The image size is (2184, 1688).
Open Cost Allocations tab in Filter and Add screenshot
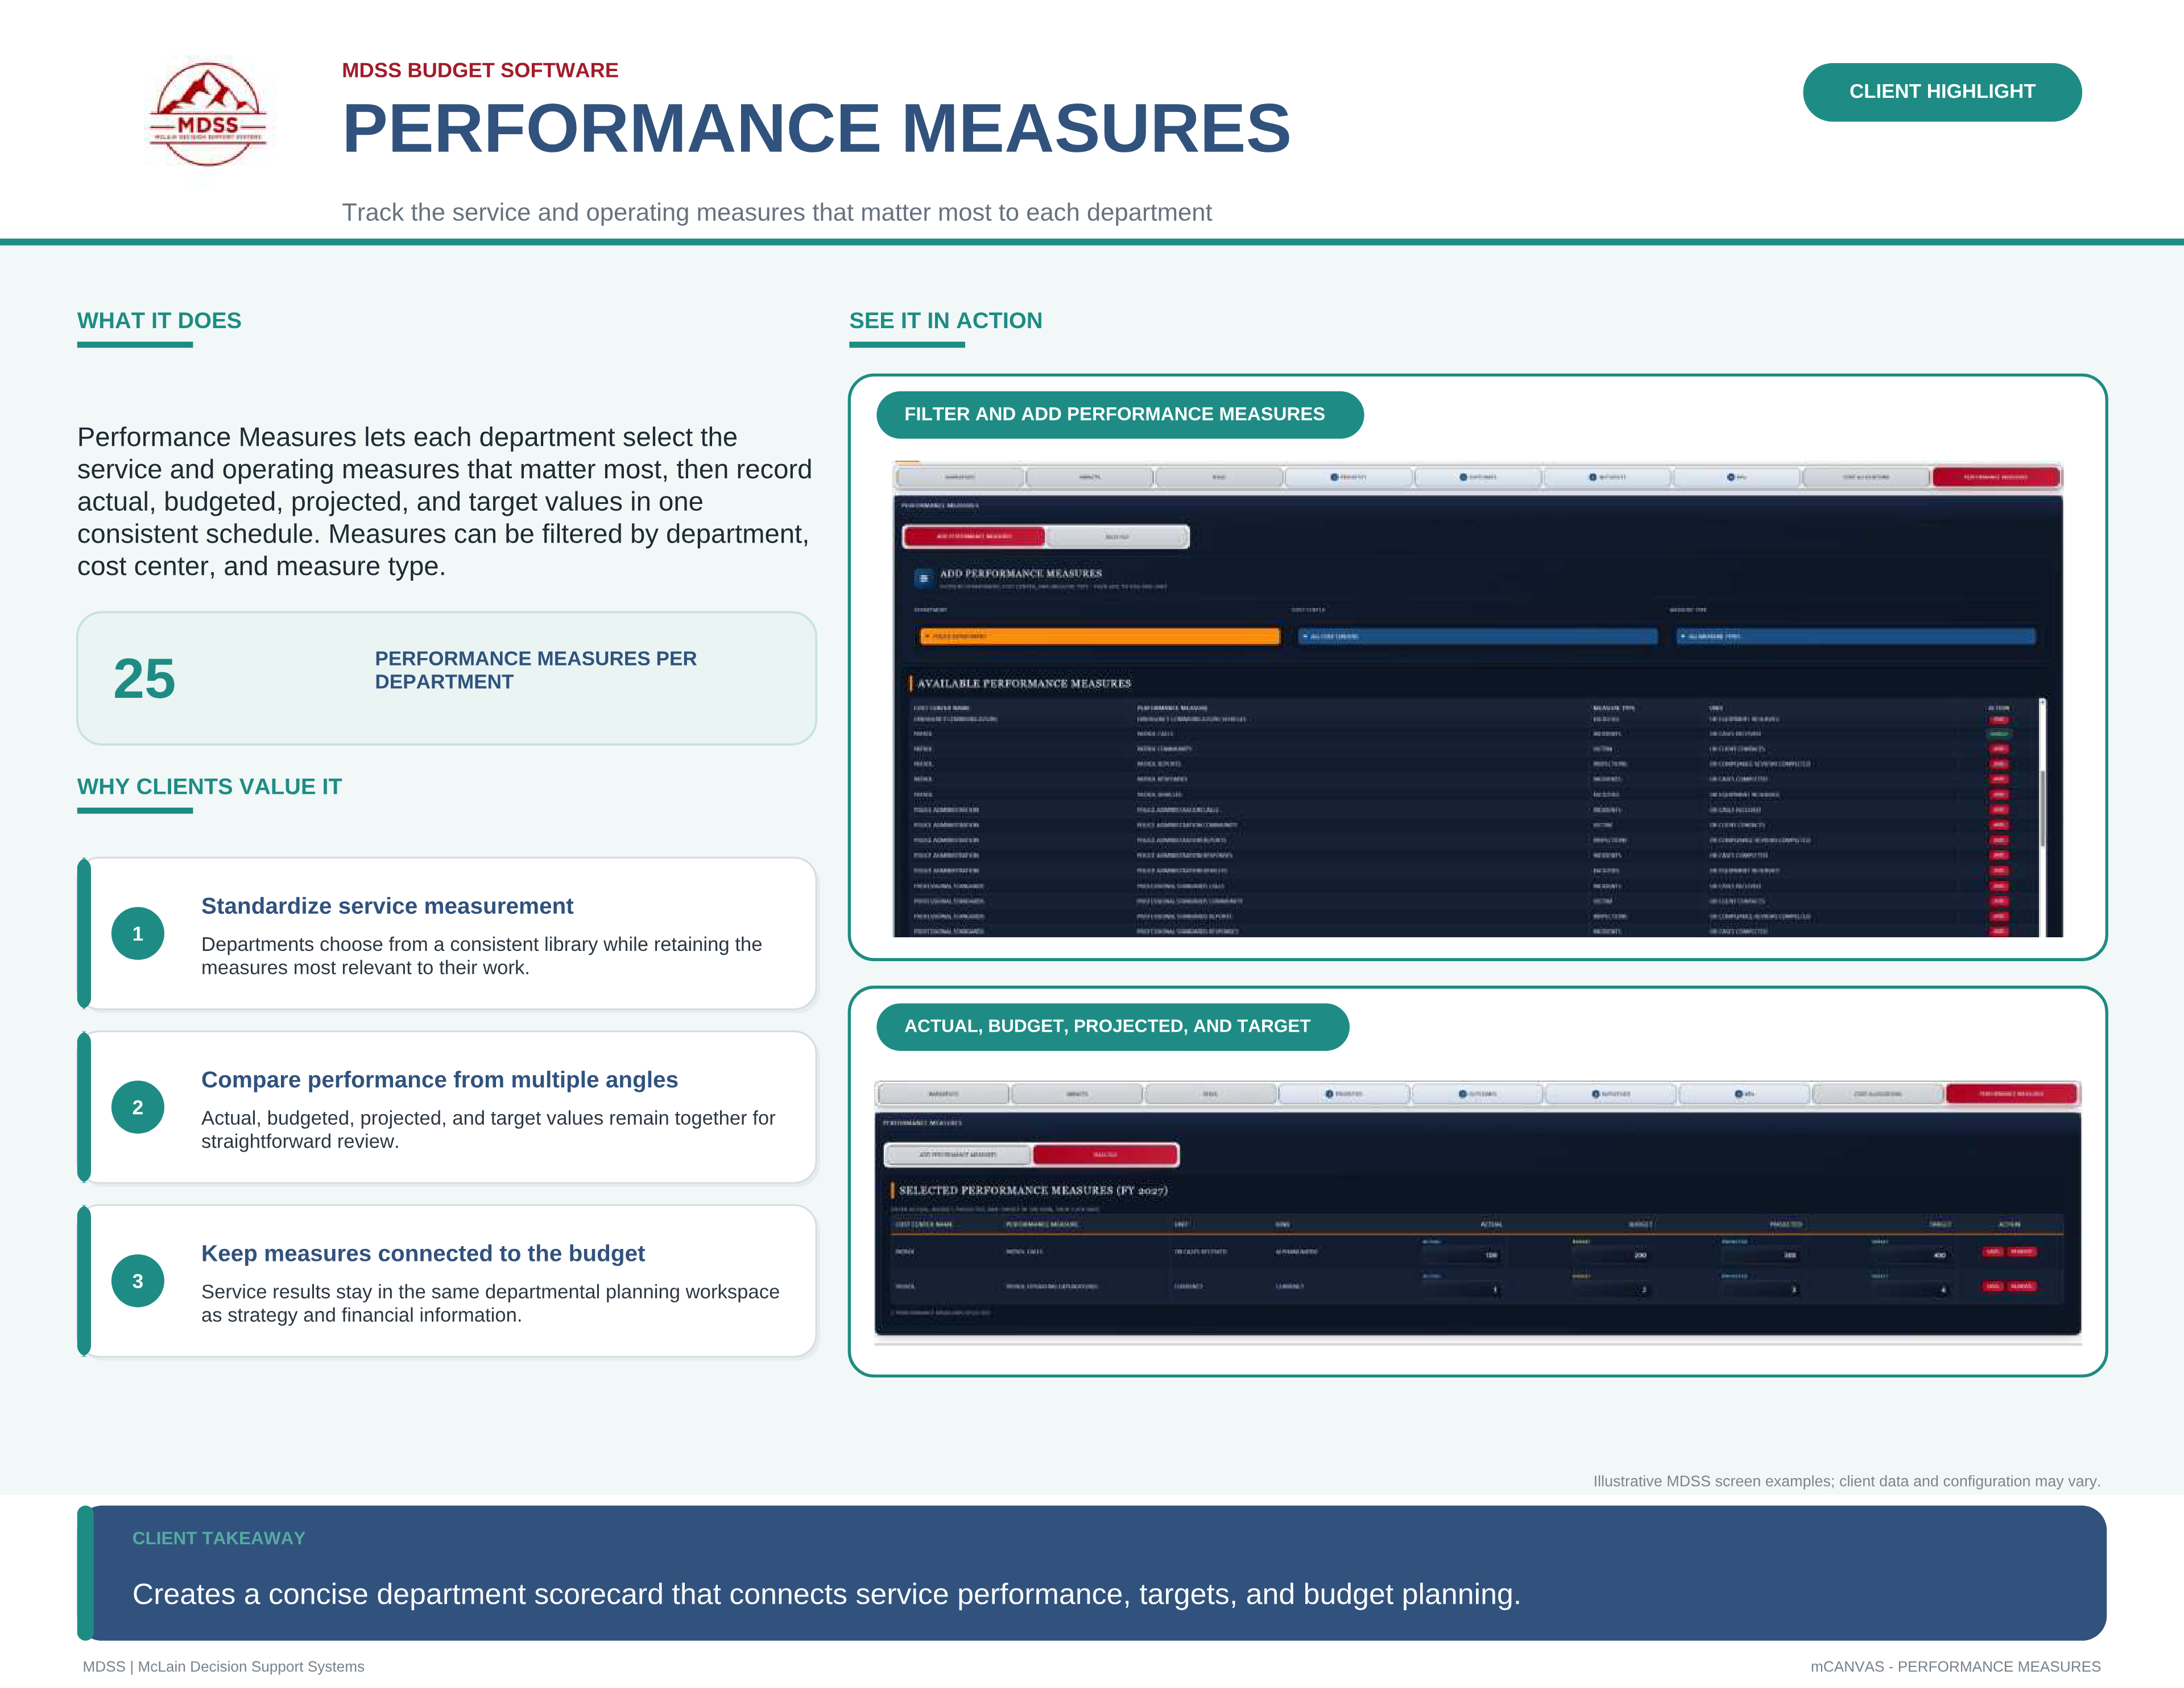point(1866,477)
